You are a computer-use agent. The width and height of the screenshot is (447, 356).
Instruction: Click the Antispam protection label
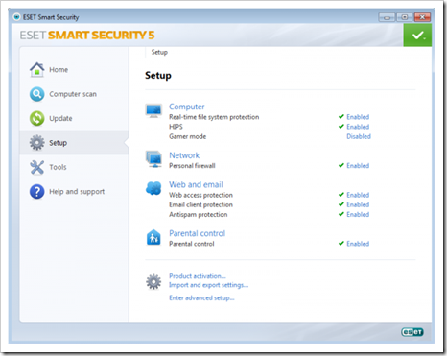(x=199, y=214)
